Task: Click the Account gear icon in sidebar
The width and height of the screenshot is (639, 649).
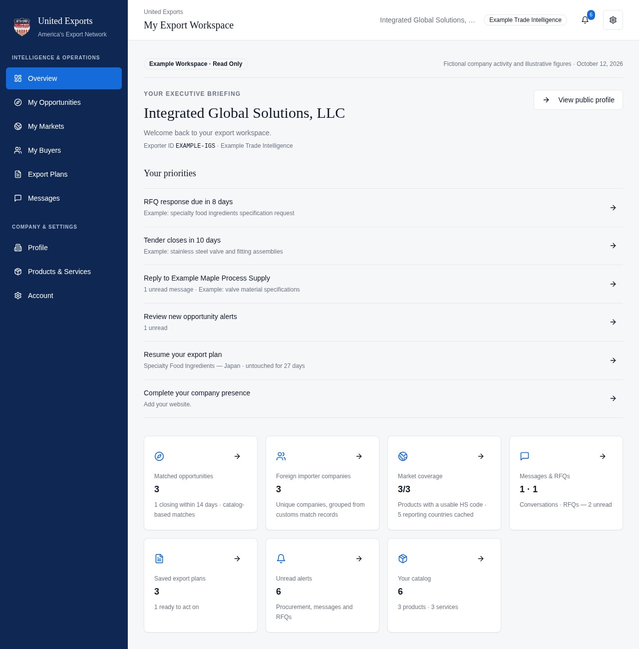Action: (18, 296)
